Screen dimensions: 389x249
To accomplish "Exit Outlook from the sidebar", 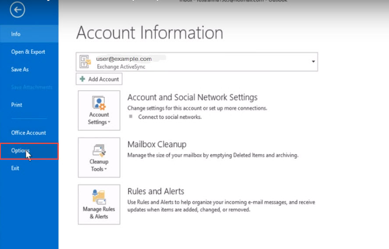I will pyautogui.click(x=15, y=168).
